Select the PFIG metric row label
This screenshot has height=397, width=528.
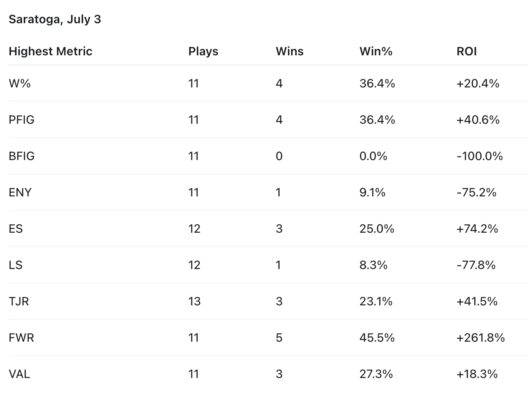22,120
